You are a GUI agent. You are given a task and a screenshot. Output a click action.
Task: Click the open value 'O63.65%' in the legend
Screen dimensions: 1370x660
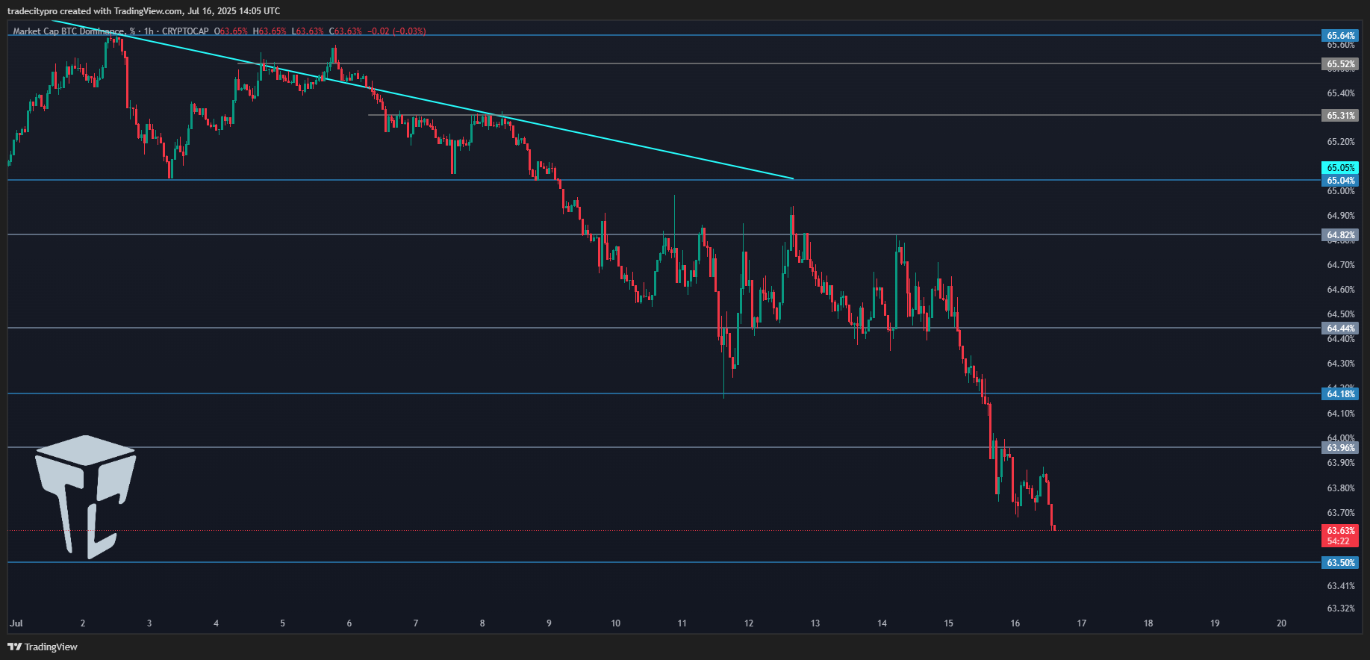point(231,31)
